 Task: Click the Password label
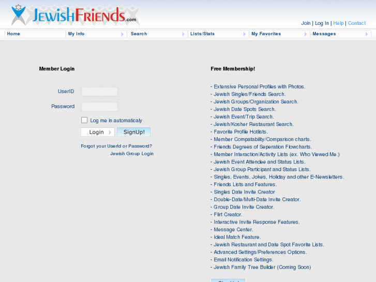[63, 106]
